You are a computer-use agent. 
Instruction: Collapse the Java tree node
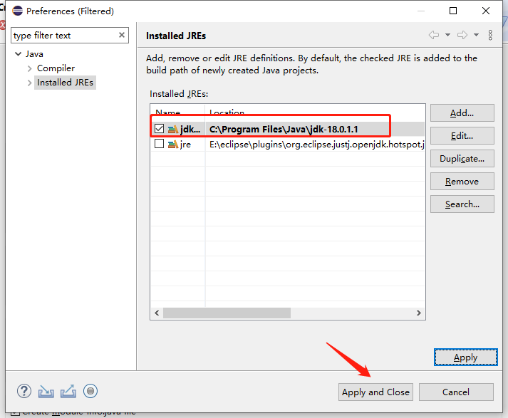(x=18, y=54)
